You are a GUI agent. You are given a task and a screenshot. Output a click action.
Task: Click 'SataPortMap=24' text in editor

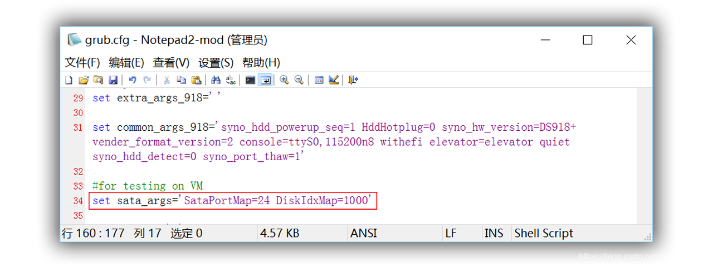[x=227, y=200]
